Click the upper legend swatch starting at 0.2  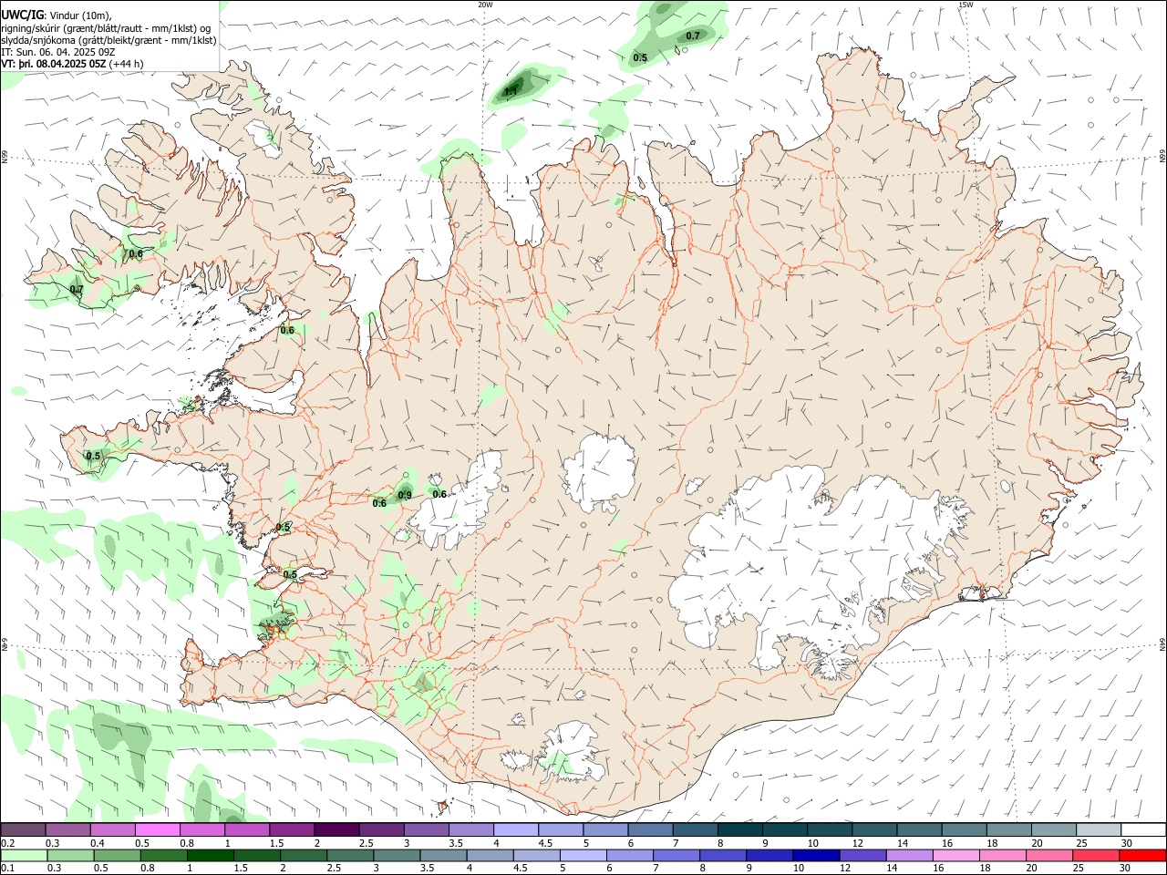pyautogui.click(x=24, y=830)
